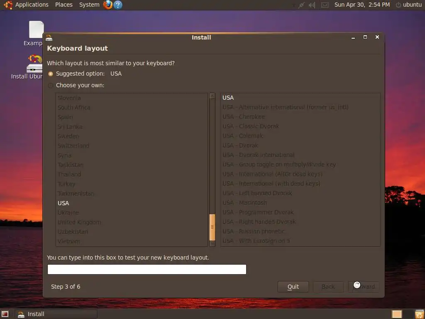Select Thailand in the country list
425x319 pixels.
(x=132, y=174)
